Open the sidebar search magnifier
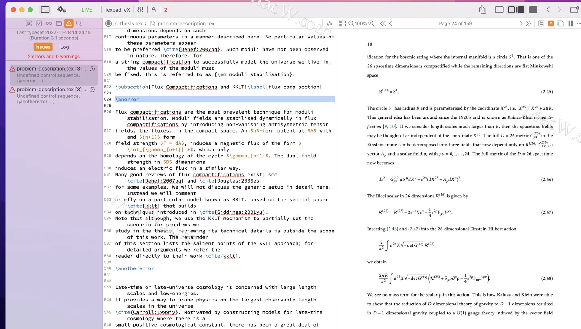Image resolution: width=581 pixels, height=329 pixels. 79,23
